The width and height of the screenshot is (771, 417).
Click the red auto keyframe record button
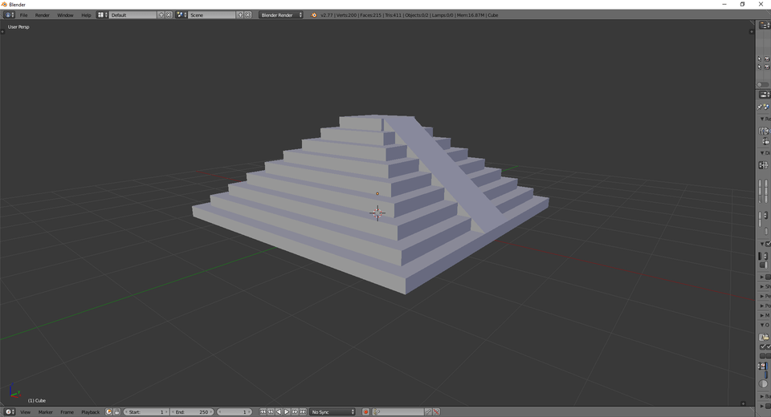point(365,412)
